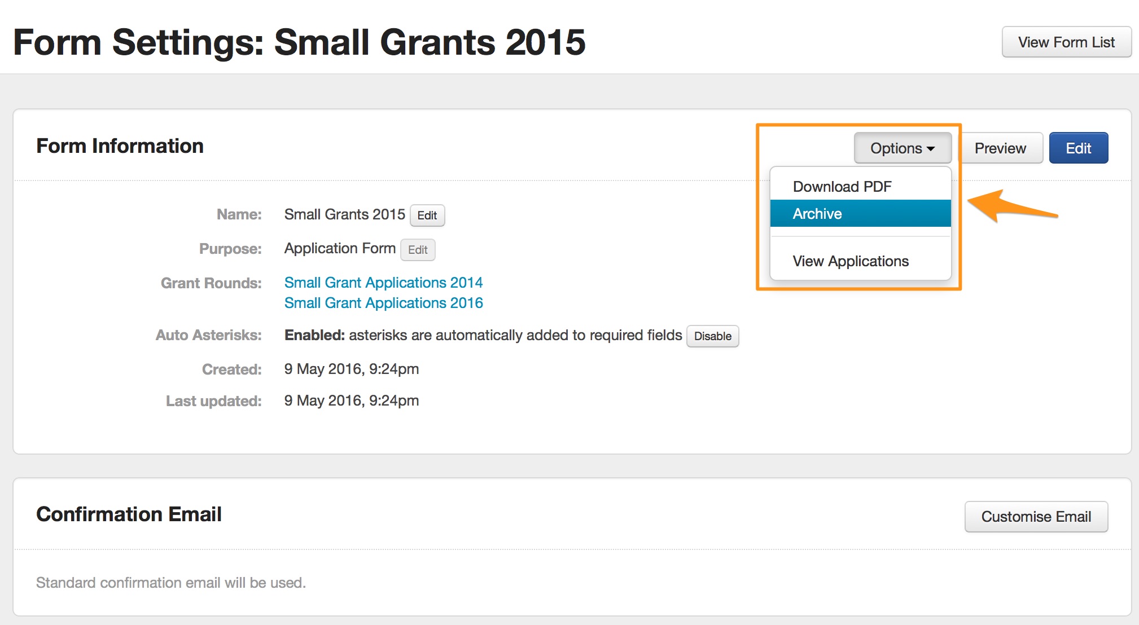This screenshot has height=625, width=1139.
Task: Click the Created date value
Action: 351,369
